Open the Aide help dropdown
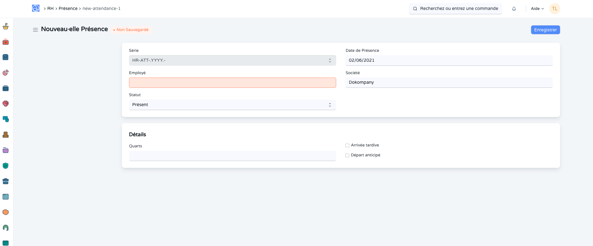This screenshot has width=593, height=246. point(537,9)
